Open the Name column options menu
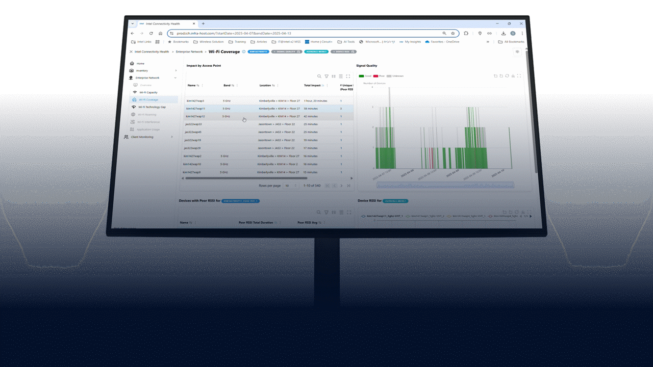 [204, 86]
